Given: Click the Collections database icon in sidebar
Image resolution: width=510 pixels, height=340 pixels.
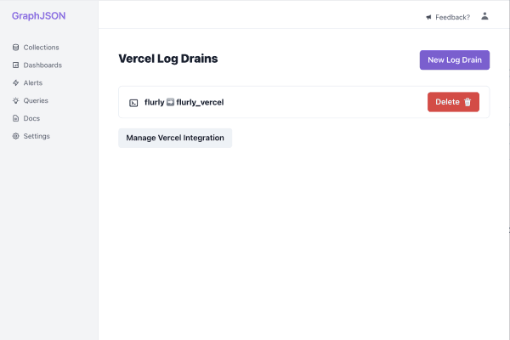Looking at the screenshot, I should tap(15, 48).
